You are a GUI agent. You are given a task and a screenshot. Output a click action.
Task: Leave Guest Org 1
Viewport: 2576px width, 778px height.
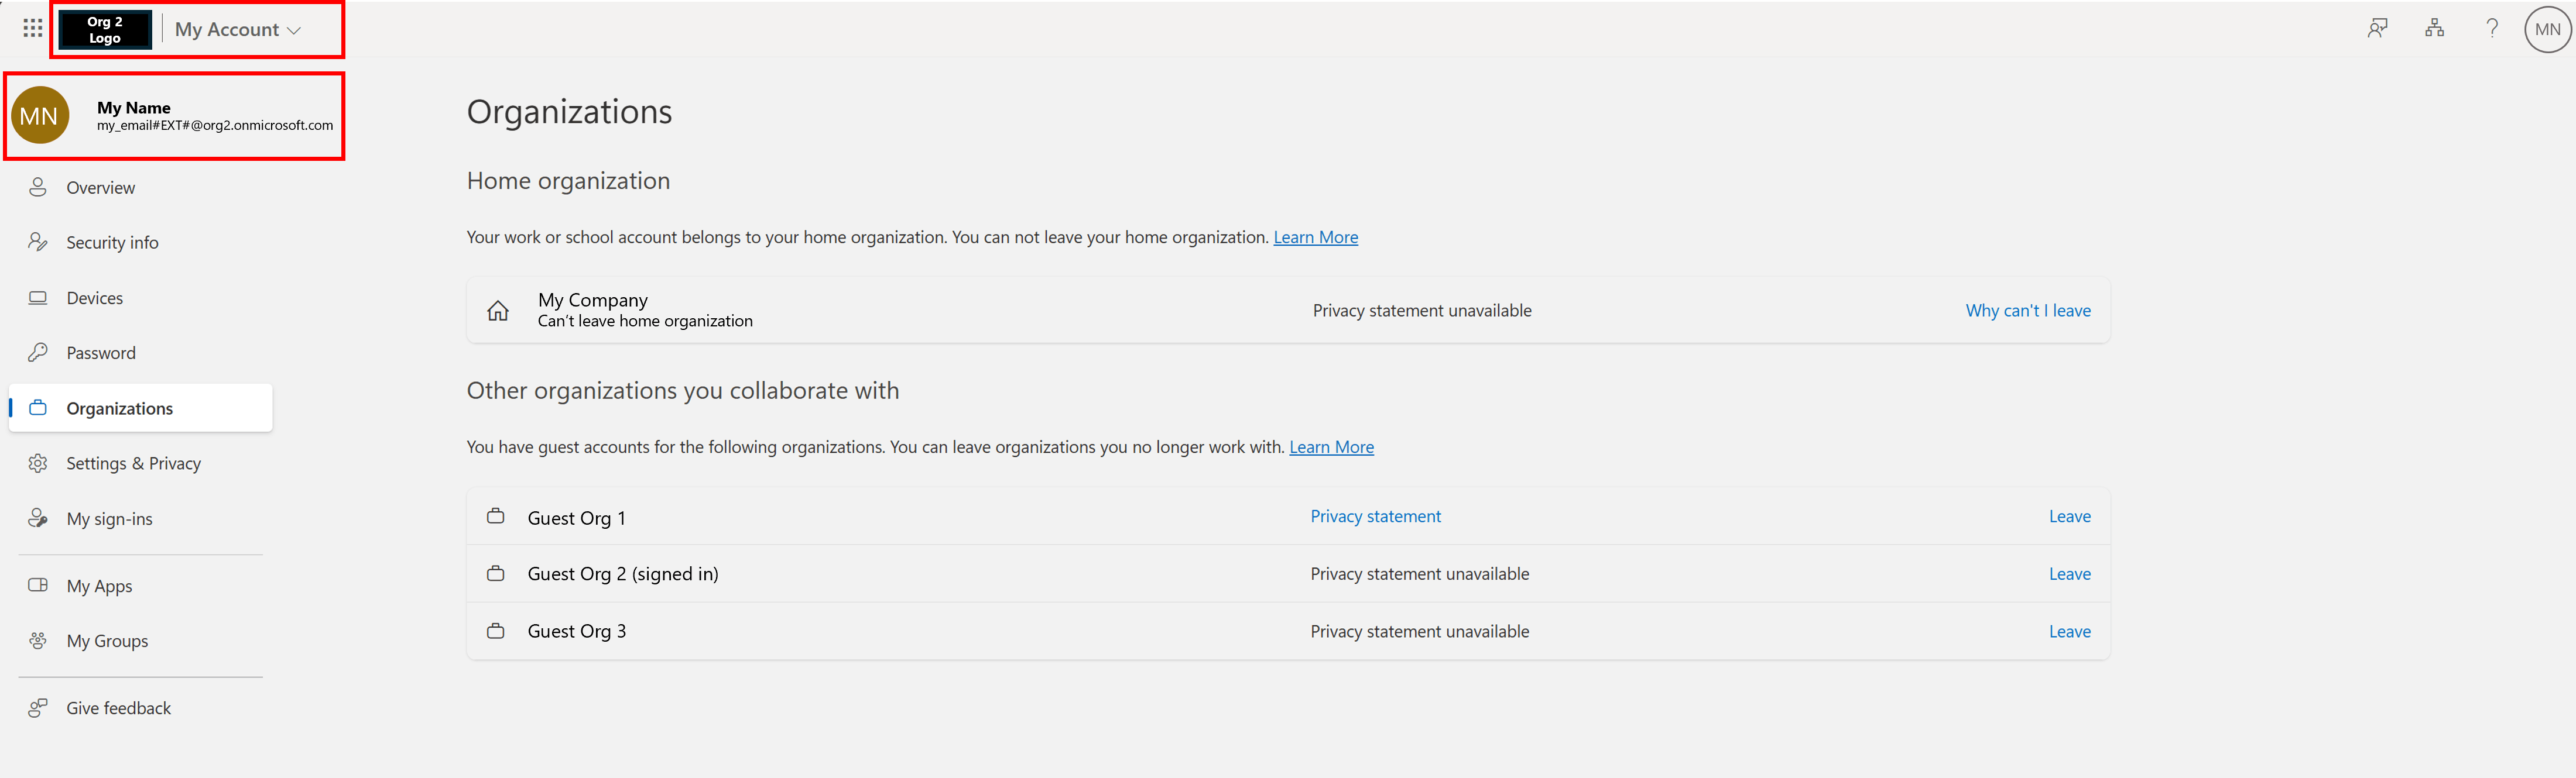click(2069, 517)
